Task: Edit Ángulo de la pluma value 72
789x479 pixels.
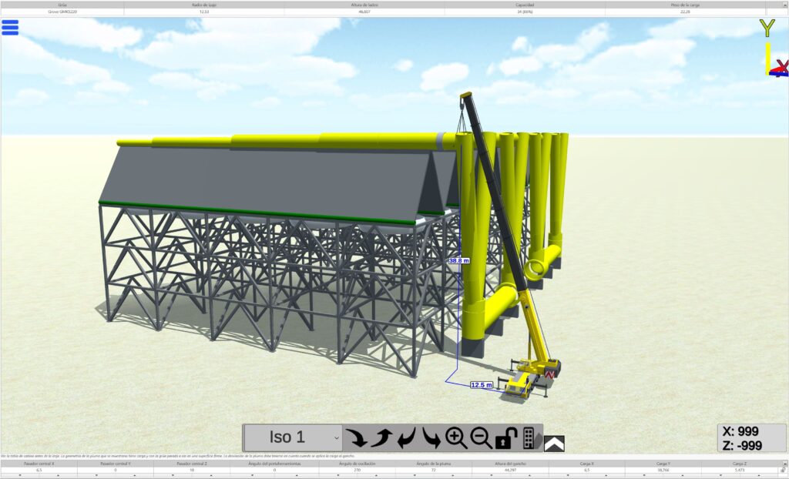Action: tap(433, 470)
